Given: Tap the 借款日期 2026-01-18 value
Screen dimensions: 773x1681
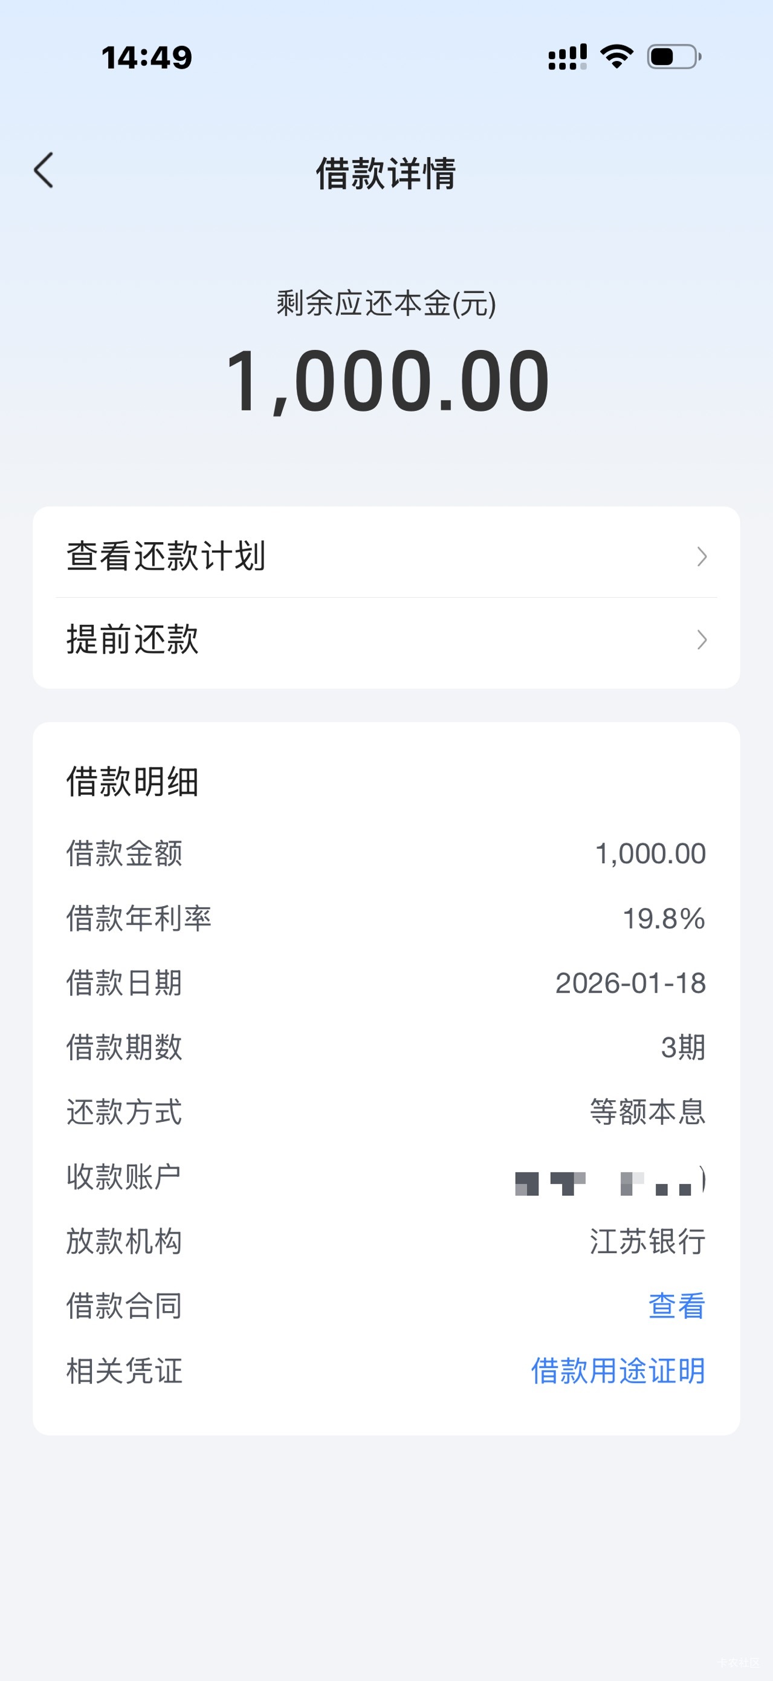Looking at the screenshot, I should pos(630,983).
